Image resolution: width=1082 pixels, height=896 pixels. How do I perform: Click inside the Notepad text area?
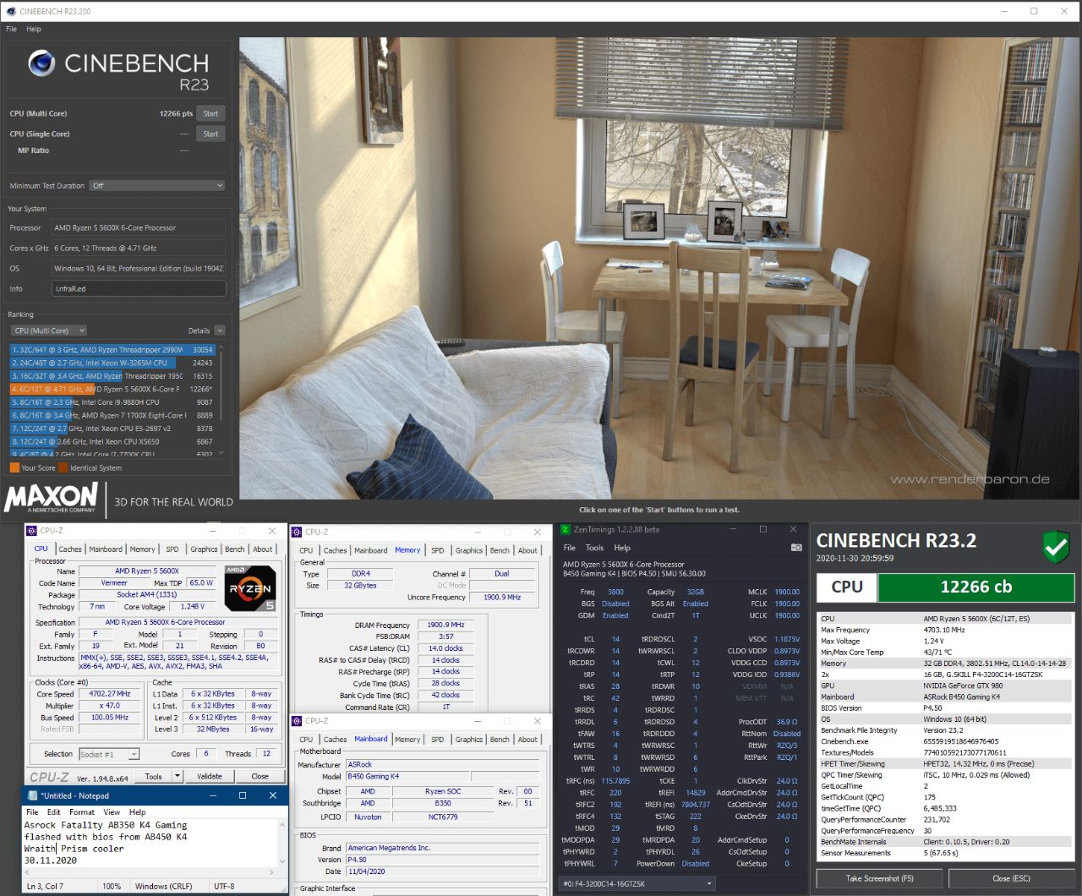[149, 842]
